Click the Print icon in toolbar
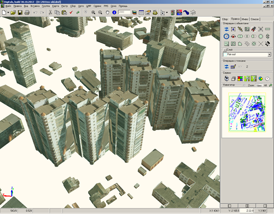This screenshot has height=214, width=274. 27,13
